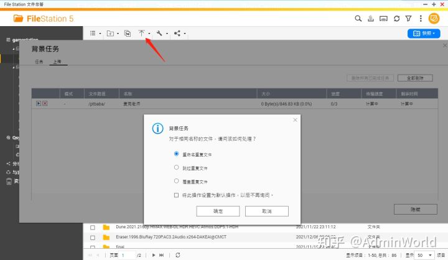The image size is (448, 260).
Task: Switch to the 任务 tab
Action: [x=39, y=62]
